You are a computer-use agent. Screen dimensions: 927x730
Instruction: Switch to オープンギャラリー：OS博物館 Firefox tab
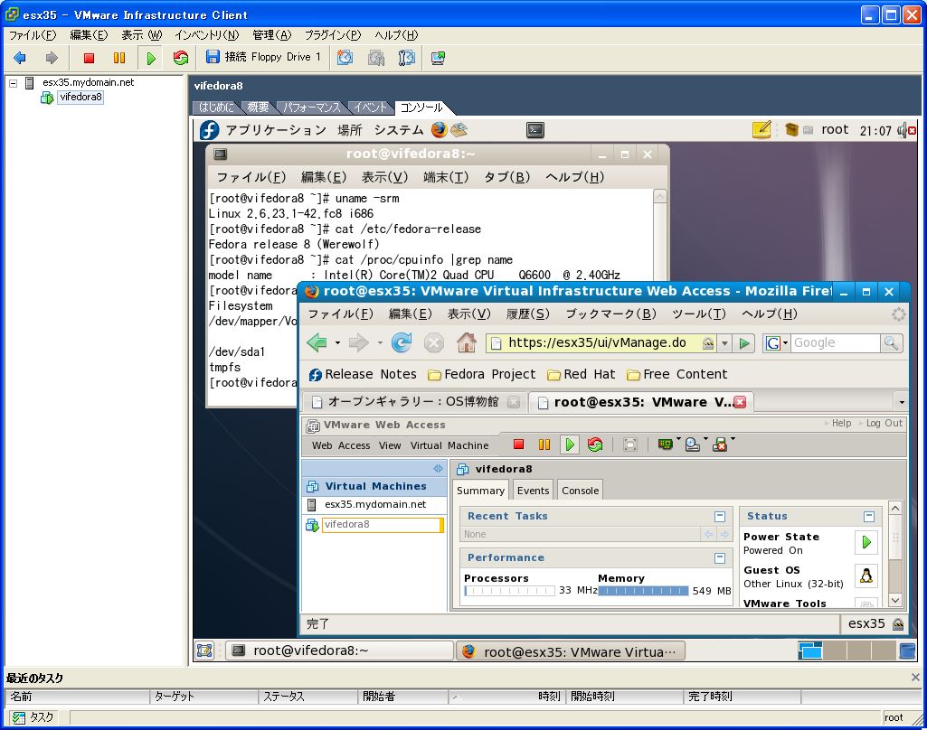tap(414, 402)
